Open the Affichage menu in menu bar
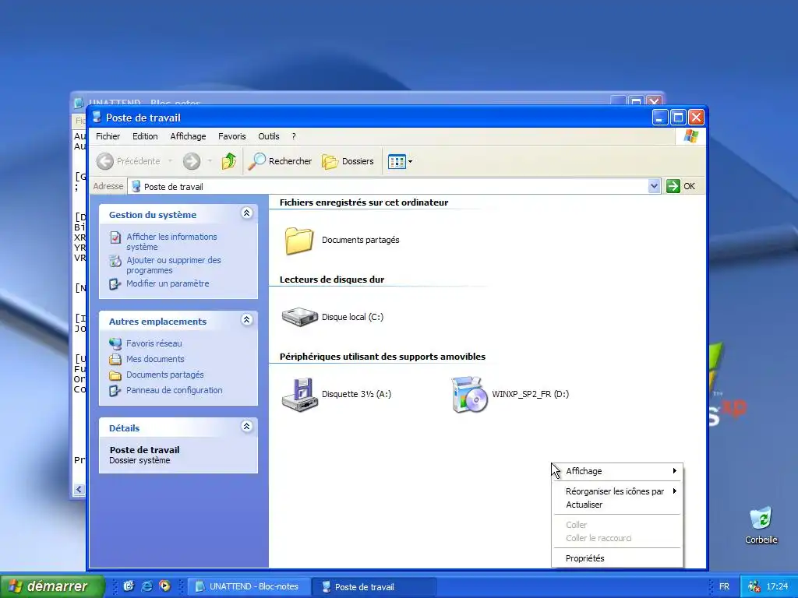The width and height of the screenshot is (798, 598). coord(188,136)
